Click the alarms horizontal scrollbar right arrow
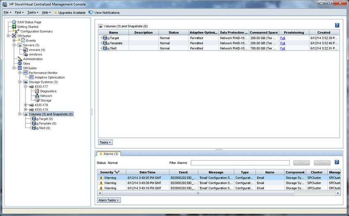 point(338,193)
